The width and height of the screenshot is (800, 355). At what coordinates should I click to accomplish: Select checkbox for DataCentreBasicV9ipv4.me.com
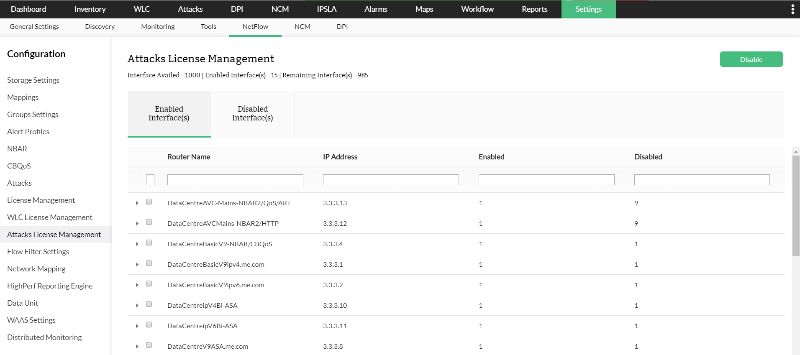pyautogui.click(x=149, y=263)
